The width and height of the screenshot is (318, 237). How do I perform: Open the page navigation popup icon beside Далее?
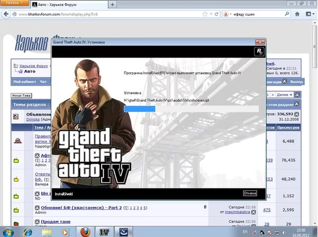297,94
